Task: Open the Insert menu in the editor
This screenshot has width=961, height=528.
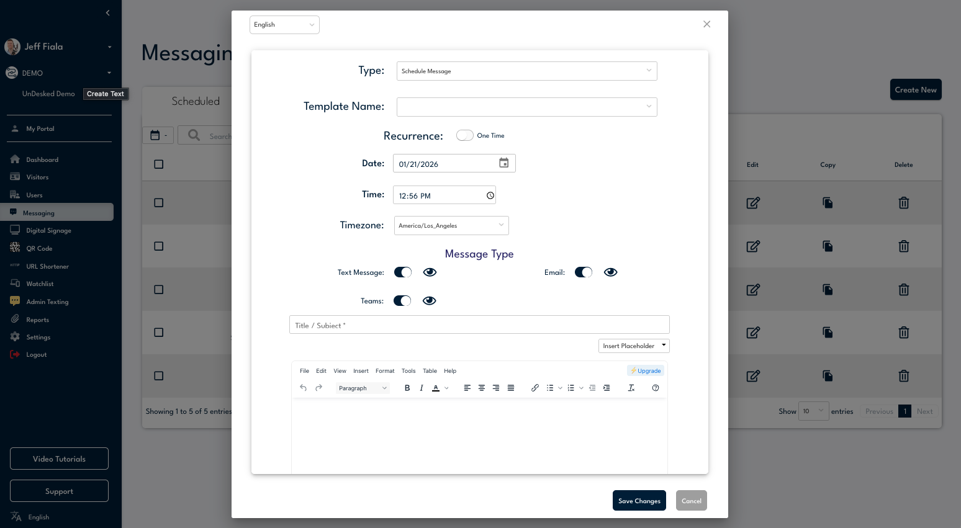Action: 361,371
